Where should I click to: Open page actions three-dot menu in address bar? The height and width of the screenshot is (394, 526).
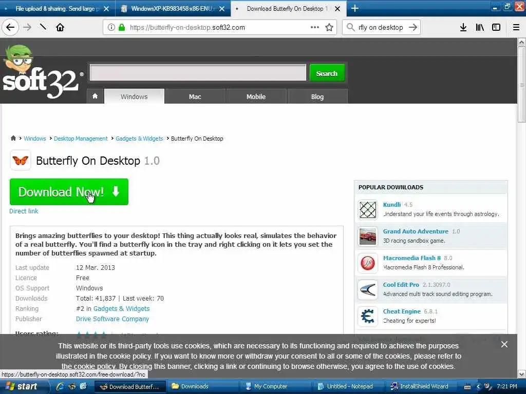click(315, 27)
